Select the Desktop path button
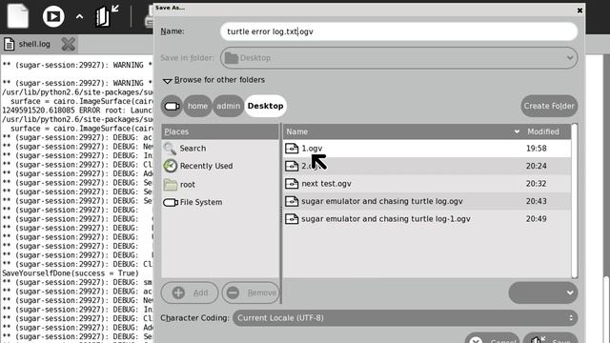 click(x=265, y=106)
